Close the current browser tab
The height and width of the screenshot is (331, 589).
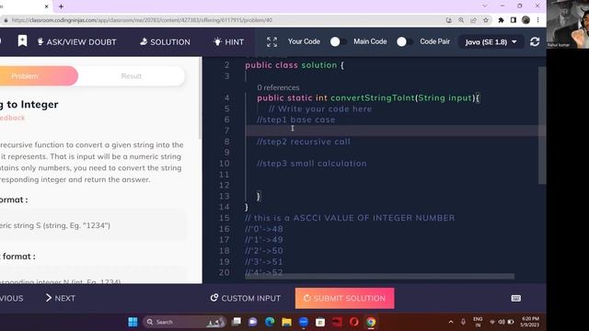(47, 6)
